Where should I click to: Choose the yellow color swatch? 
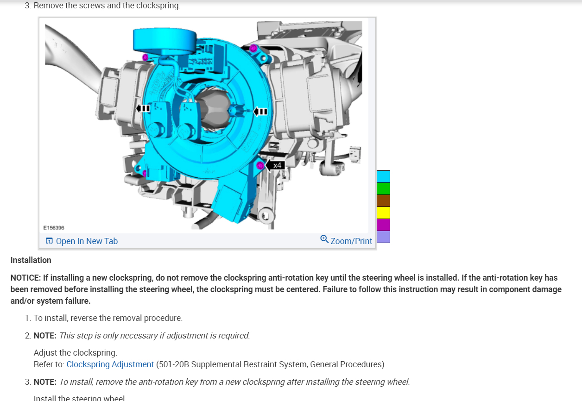coord(383,213)
